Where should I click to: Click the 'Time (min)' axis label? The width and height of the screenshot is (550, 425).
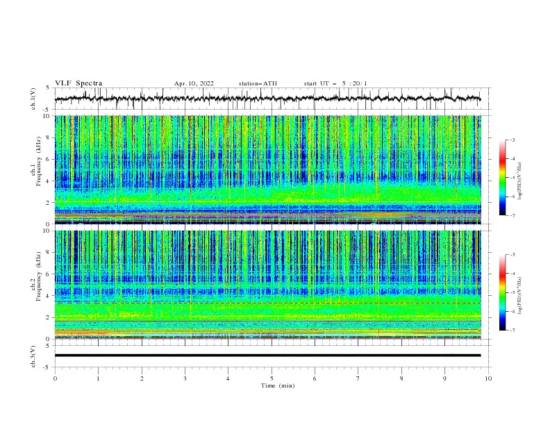pyautogui.click(x=278, y=385)
